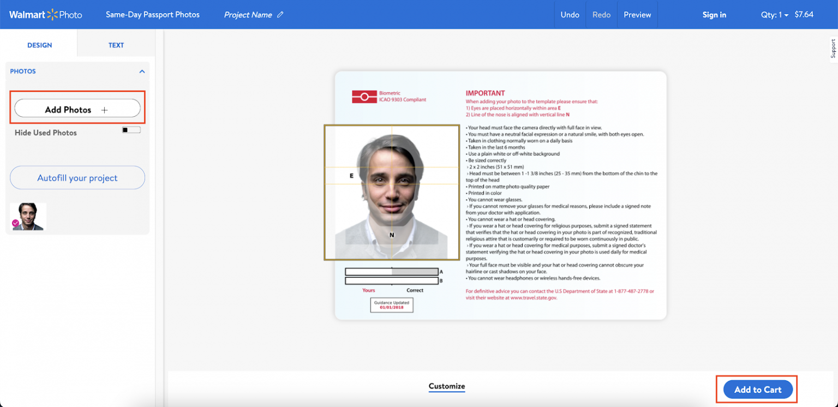
Task: Open the Preview
Action: coord(637,15)
